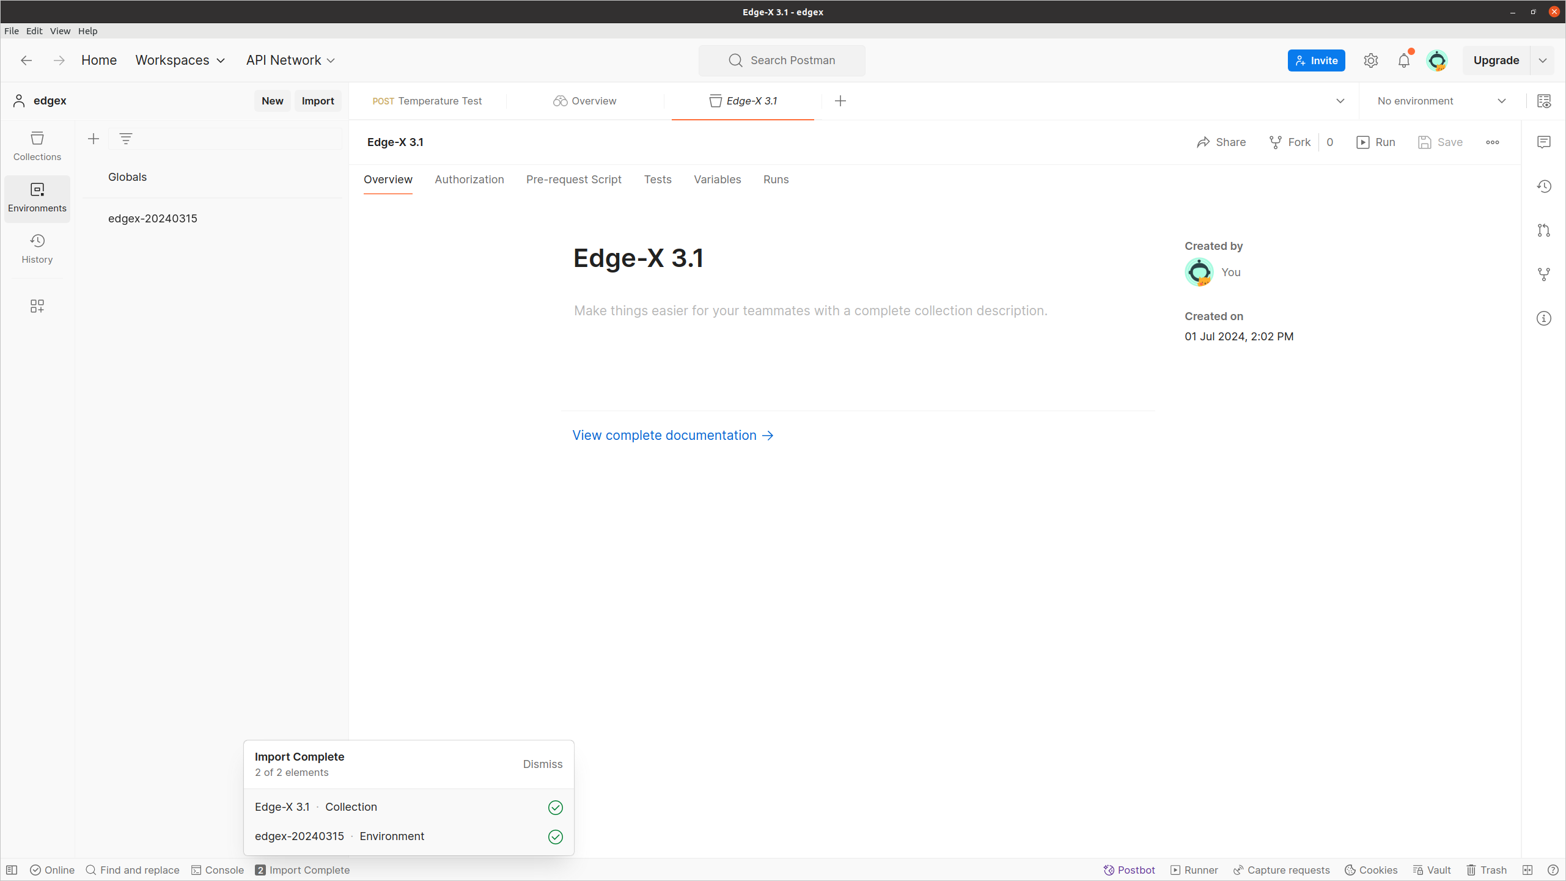Click the filter icon in the environments list
This screenshot has height=881, width=1566.
pyautogui.click(x=125, y=139)
